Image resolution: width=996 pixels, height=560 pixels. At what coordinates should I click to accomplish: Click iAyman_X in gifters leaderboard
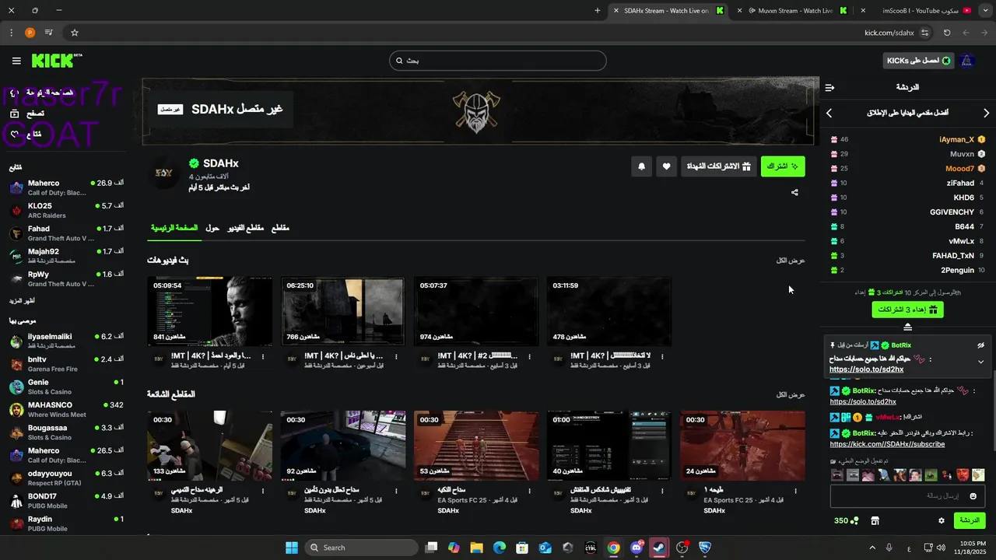[x=956, y=140]
